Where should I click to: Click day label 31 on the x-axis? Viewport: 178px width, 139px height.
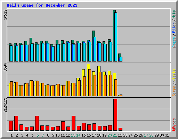pyautogui.click(x=167, y=135)
